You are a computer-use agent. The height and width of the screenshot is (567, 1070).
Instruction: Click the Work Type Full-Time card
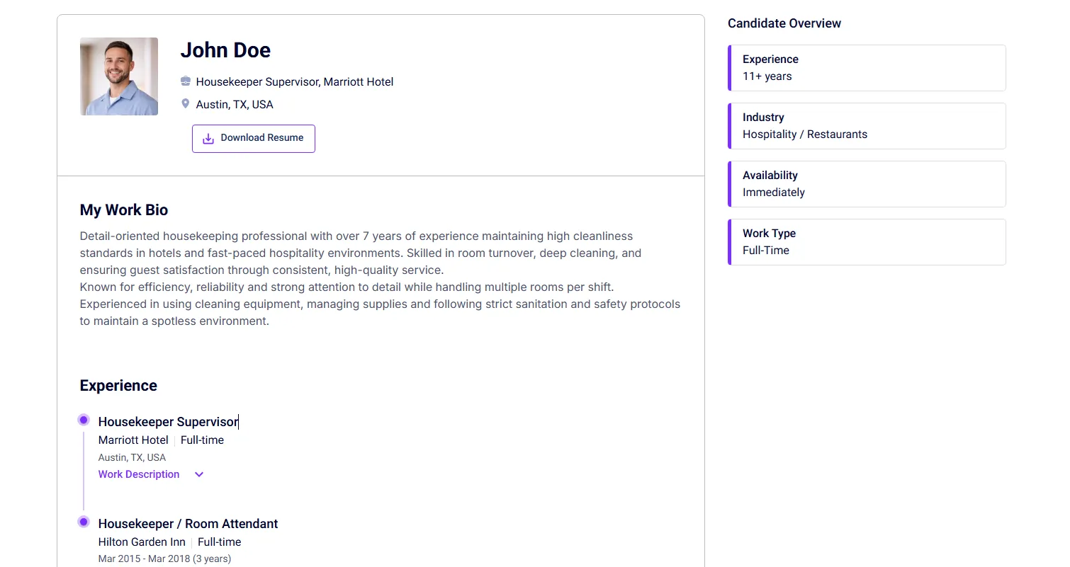pos(867,241)
